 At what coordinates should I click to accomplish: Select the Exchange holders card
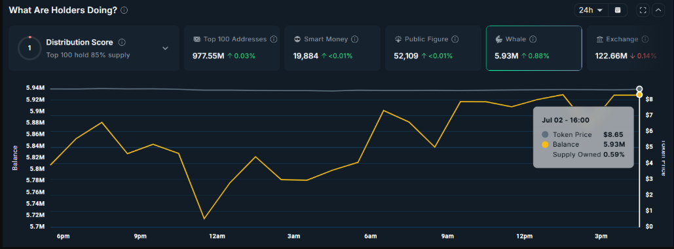[622, 48]
